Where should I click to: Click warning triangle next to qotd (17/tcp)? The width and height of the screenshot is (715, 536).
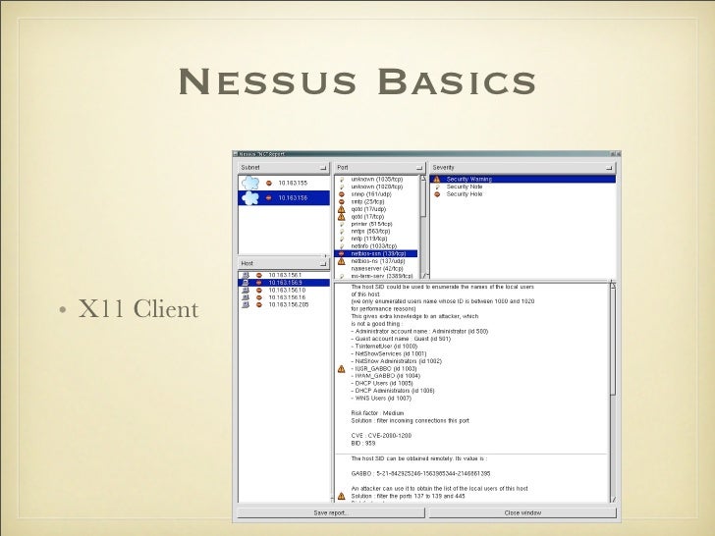point(342,217)
